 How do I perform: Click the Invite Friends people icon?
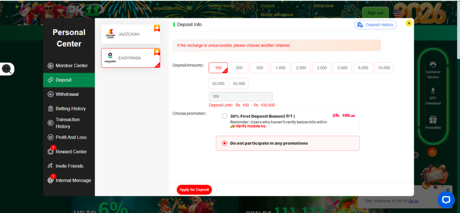tap(50, 166)
